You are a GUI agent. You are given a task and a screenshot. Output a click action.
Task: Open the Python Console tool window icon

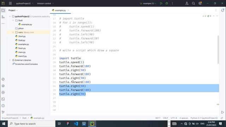coord(3,79)
